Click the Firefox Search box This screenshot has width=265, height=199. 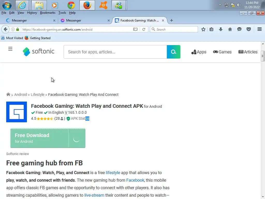click(x=174, y=29)
